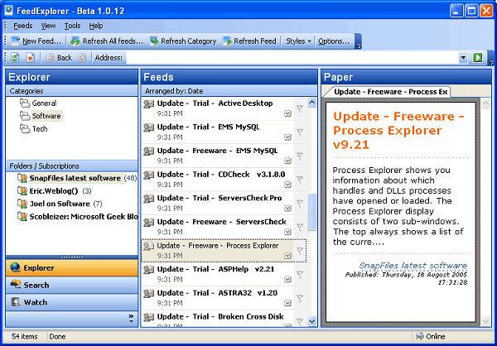This screenshot has height=346, width=497.
Task: Click ASPHelp item envelope icon
Action: tap(148, 270)
